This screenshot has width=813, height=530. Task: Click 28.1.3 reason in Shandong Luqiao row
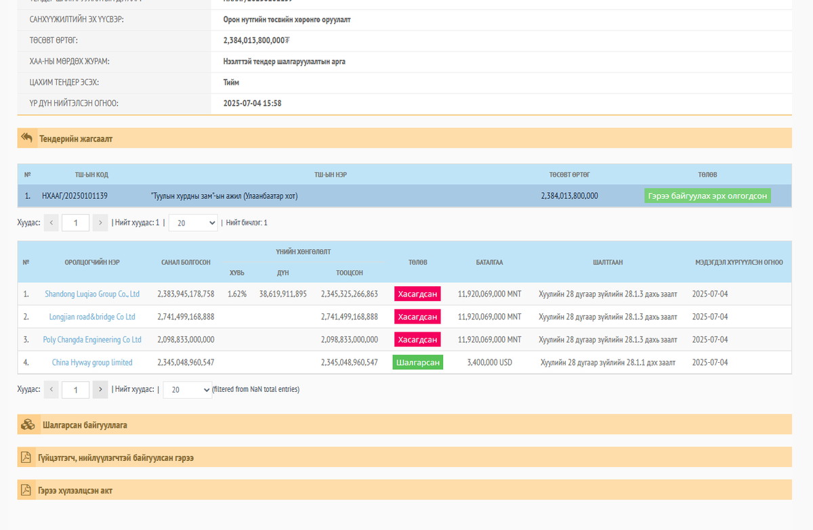[608, 294]
